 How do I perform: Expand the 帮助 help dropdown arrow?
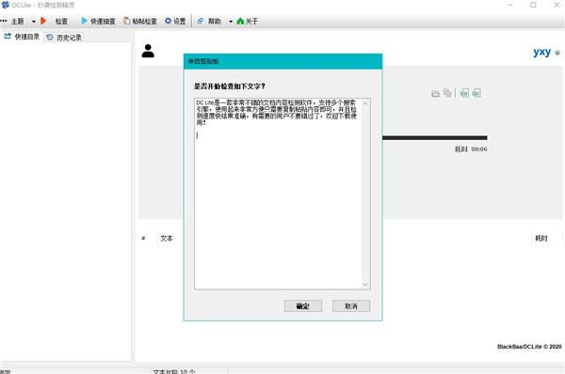[231, 22]
